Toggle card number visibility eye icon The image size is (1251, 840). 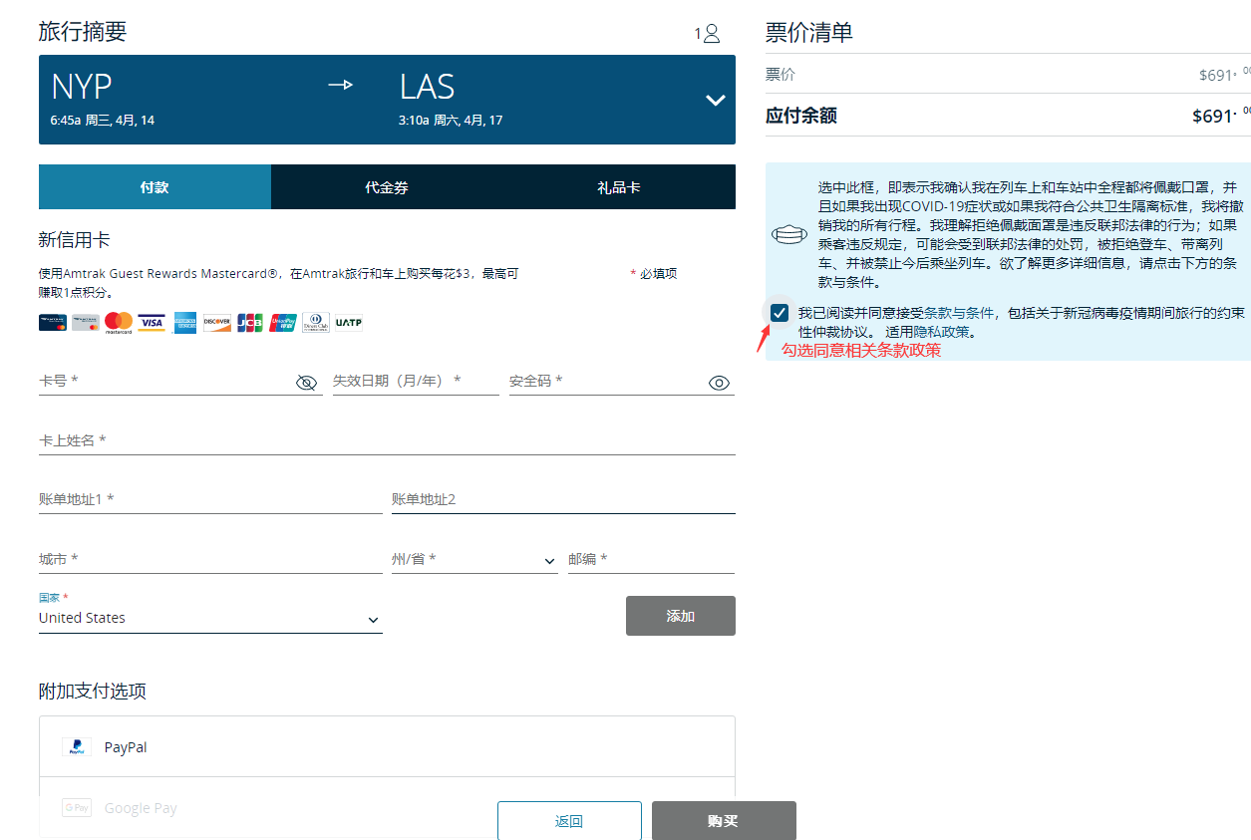307,383
